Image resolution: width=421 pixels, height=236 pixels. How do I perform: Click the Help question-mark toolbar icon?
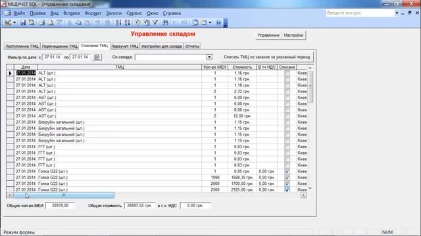coord(218,22)
